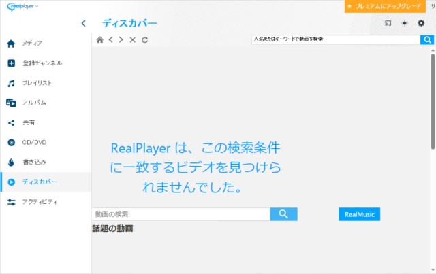
Task: Open プレイリスト music note icon
Action: click(11, 83)
